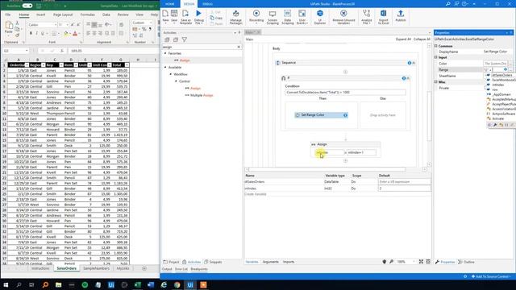516x290 pixels.
Task: Click the If Condition expression field
Action: click(x=345, y=93)
